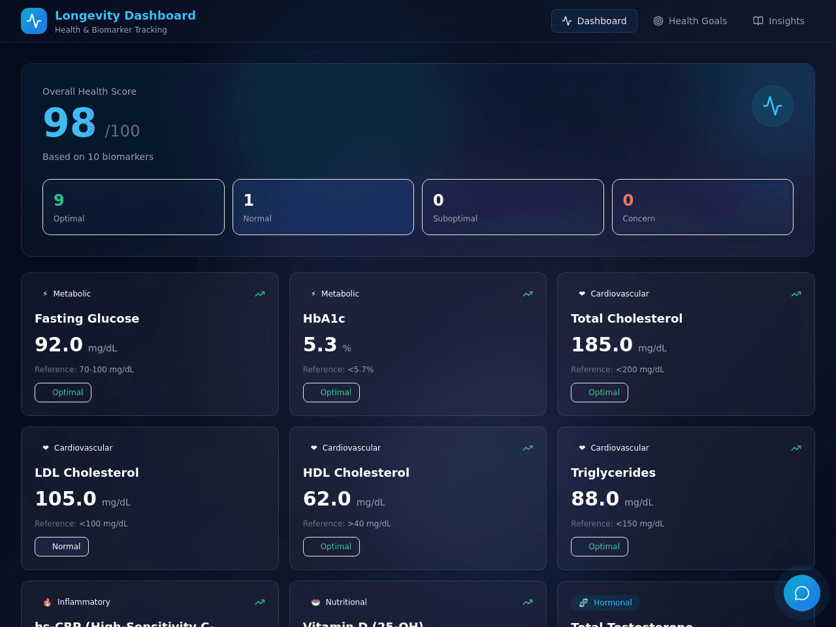Click the "Reference: <5.7%" text
This screenshot has height=627, width=836.
tap(338, 370)
